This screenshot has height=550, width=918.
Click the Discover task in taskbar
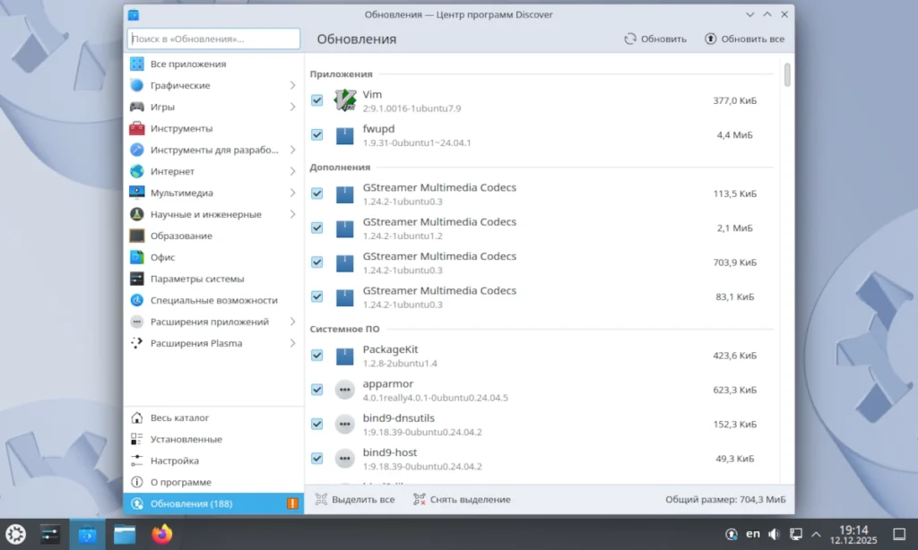tap(87, 534)
